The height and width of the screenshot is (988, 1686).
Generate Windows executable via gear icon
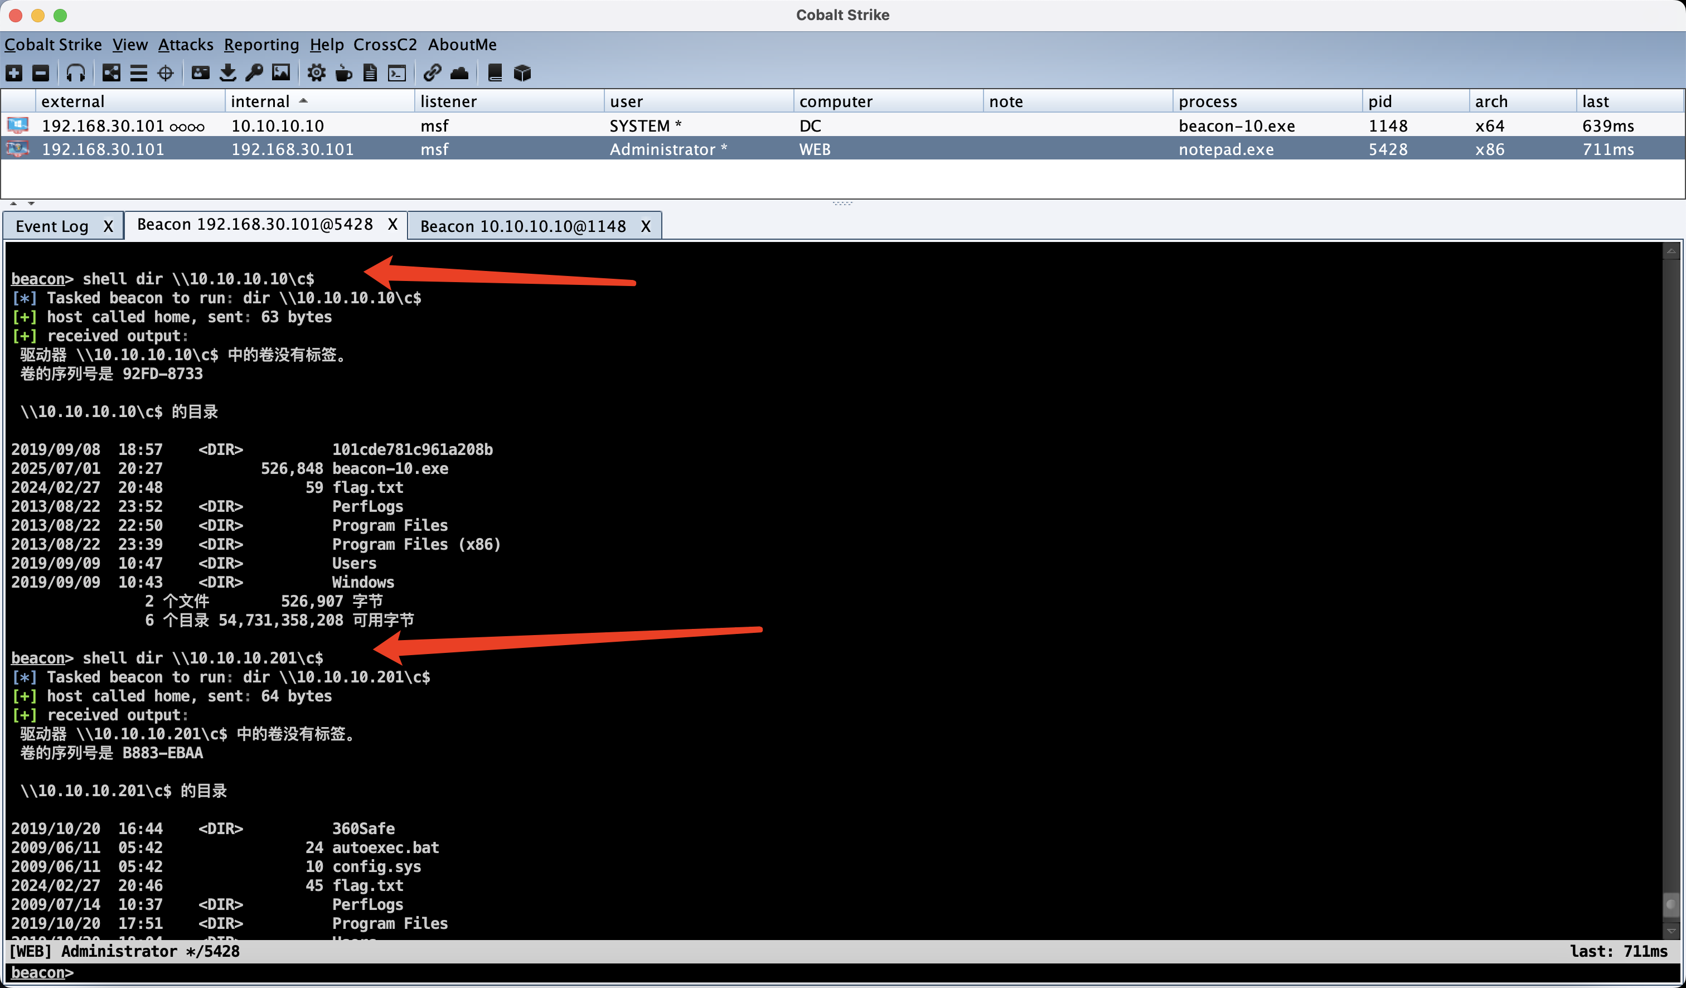(x=317, y=73)
